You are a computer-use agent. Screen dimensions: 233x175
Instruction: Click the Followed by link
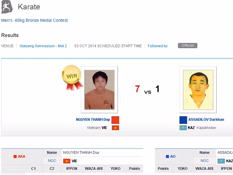(x=158, y=46)
